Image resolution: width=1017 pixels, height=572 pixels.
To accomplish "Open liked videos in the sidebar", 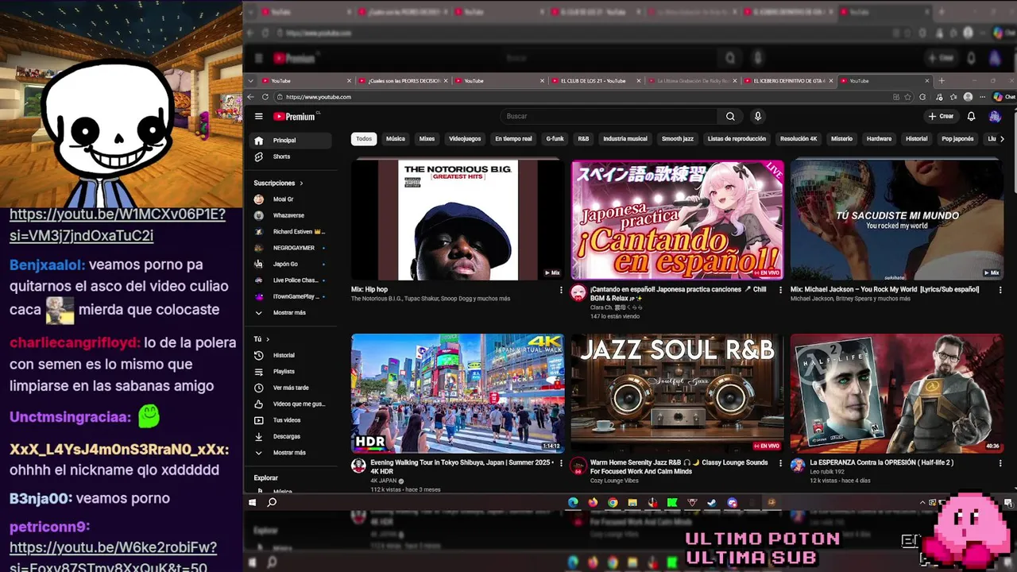I will tap(291, 404).
